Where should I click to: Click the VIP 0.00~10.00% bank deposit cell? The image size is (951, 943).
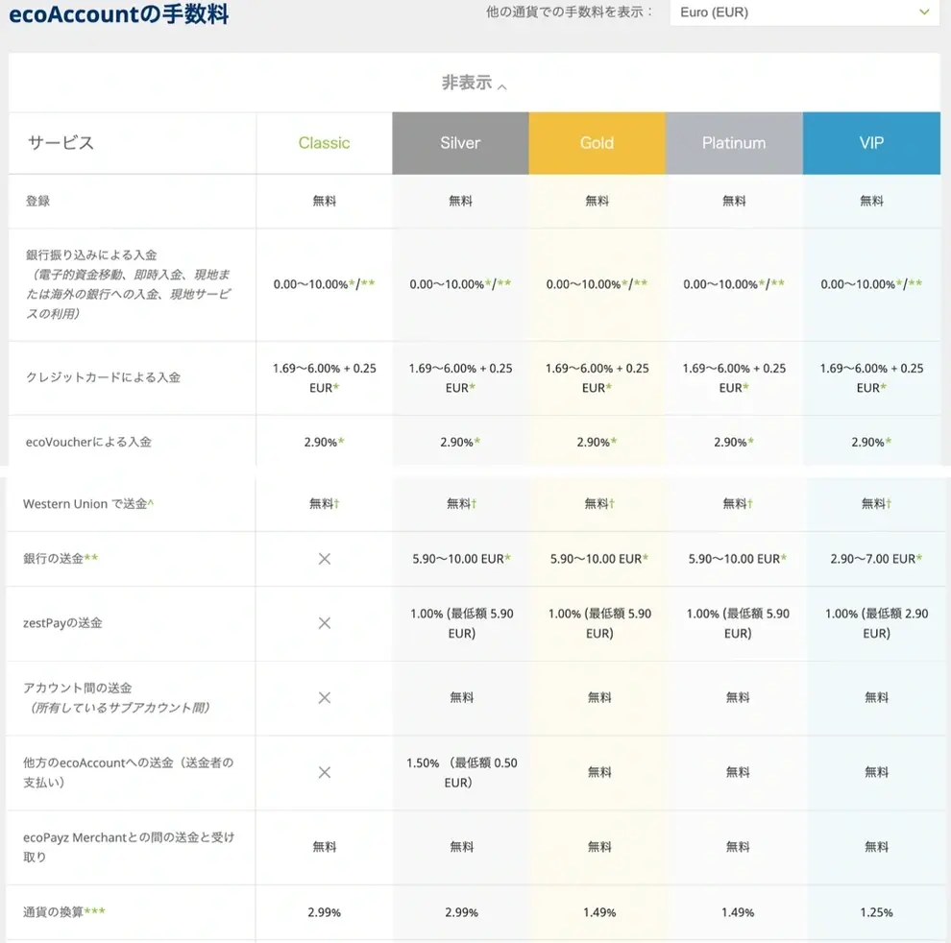pos(871,284)
